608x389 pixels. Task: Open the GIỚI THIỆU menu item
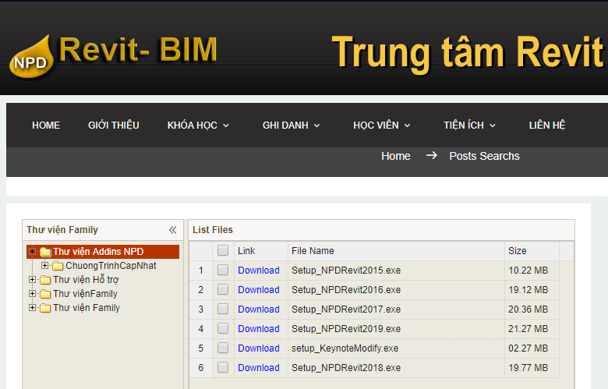click(114, 126)
